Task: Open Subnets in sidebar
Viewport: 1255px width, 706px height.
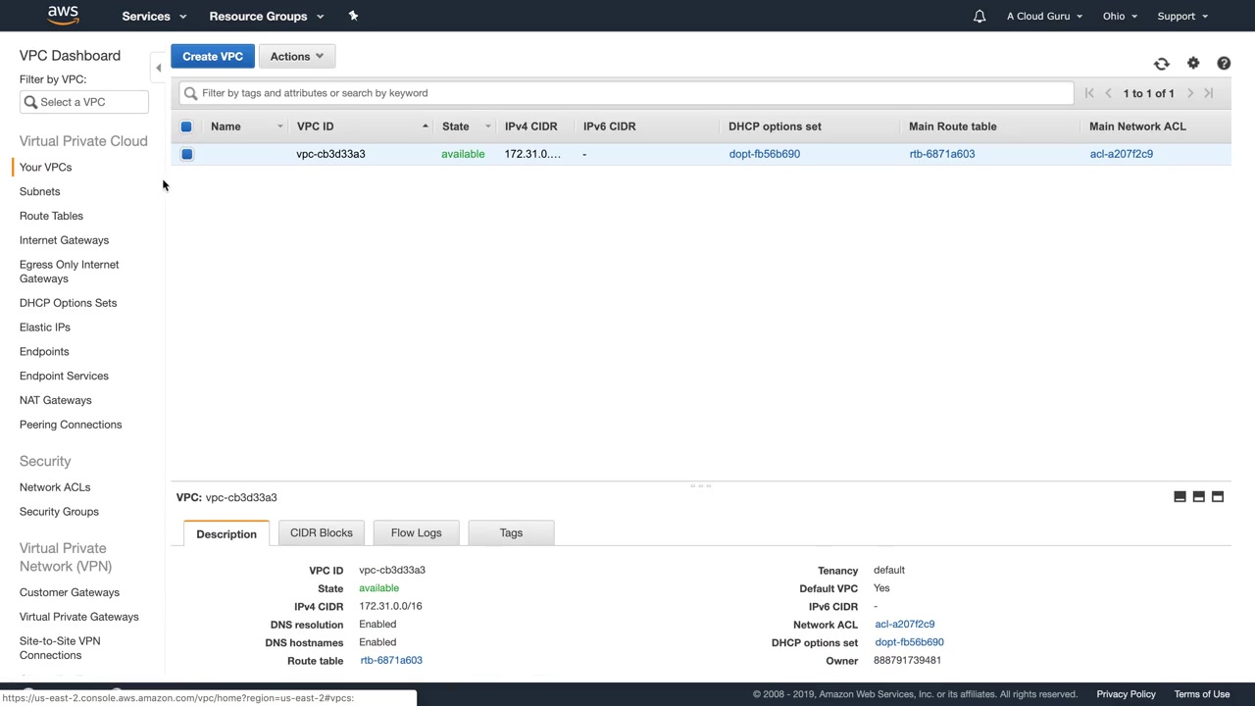Action: click(x=39, y=191)
